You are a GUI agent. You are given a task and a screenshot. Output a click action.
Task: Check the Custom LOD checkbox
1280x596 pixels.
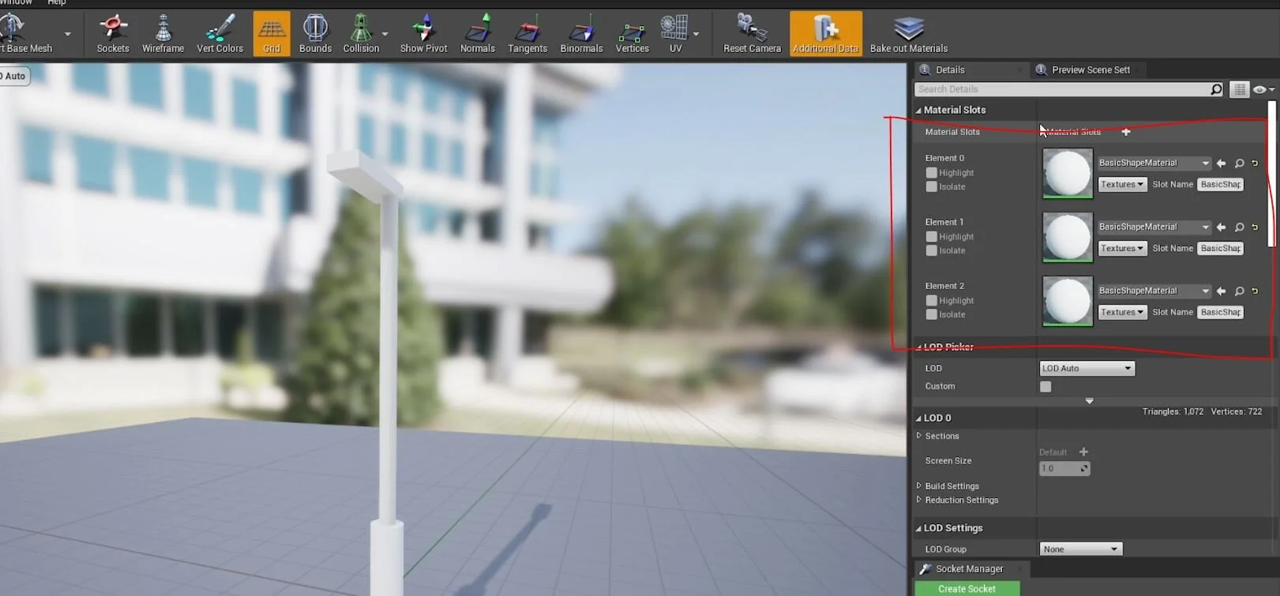(1045, 387)
